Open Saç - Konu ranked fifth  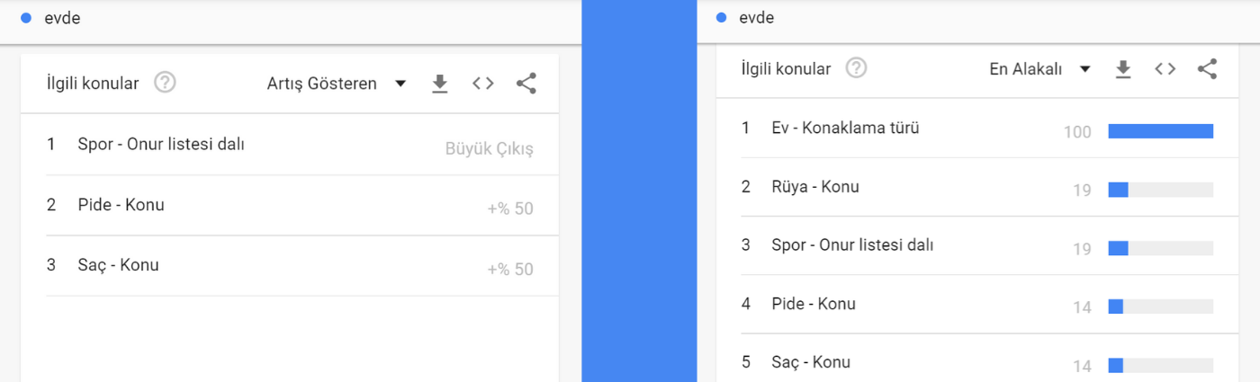977,362
